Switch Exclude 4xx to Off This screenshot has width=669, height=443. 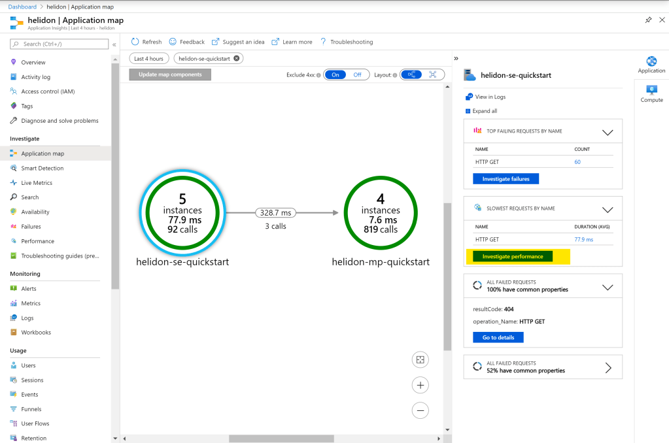[x=357, y=74]
